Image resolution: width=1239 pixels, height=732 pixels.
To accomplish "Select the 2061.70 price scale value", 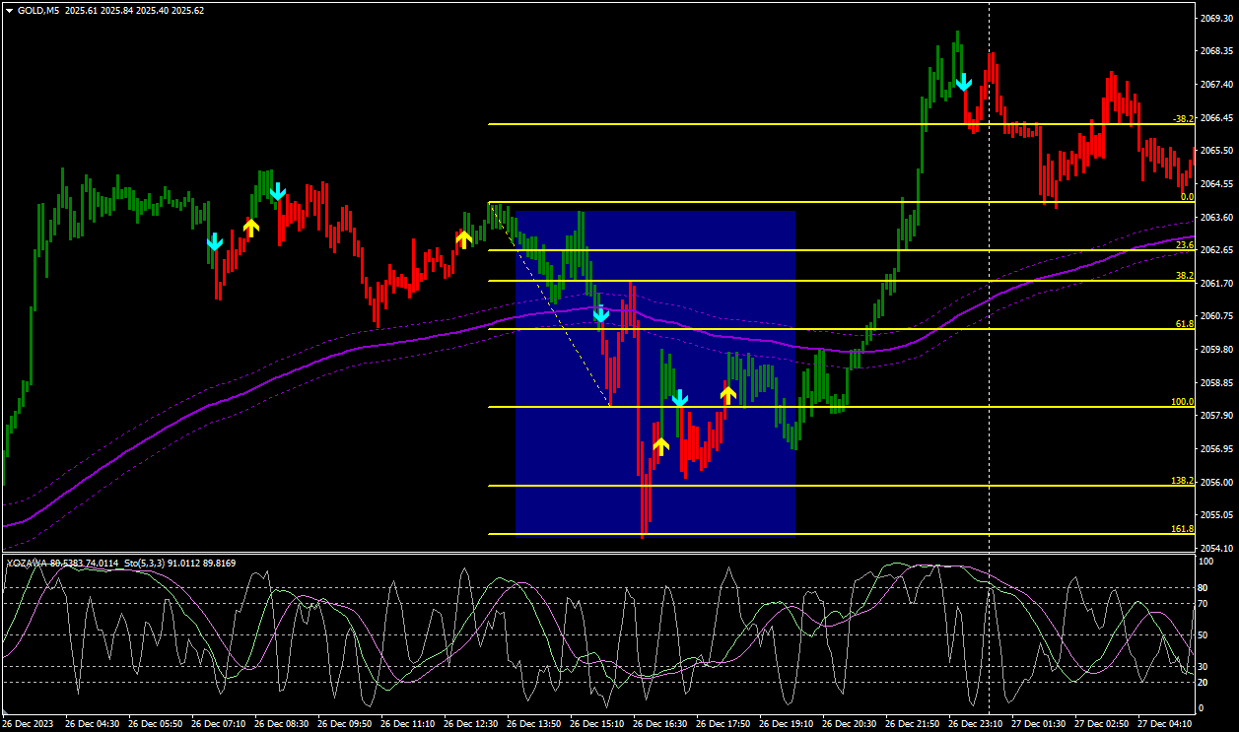I will [x=1216, y=283].
